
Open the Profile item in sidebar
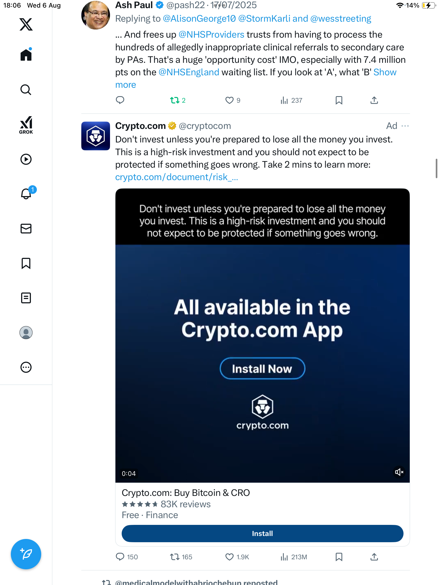pyautogui.click(x=26, y=333)
